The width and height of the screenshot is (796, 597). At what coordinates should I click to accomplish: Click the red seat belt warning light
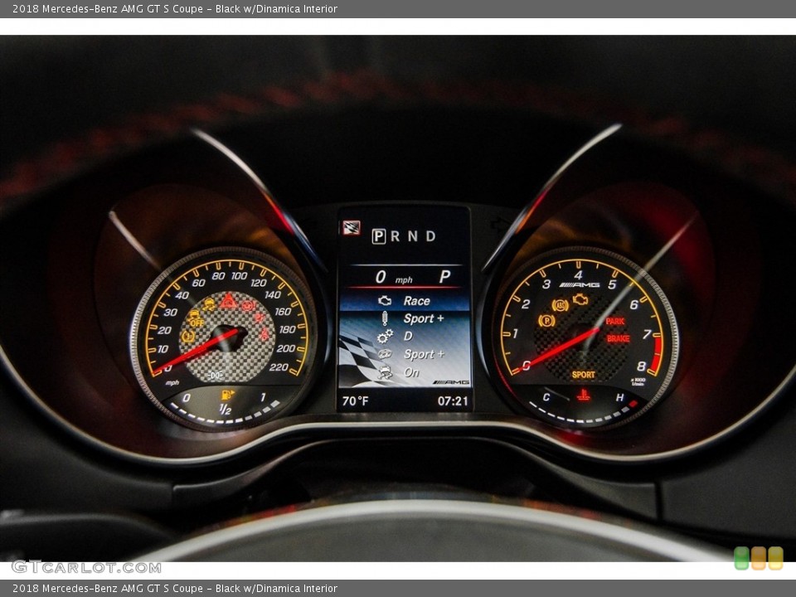pos(264,334)
